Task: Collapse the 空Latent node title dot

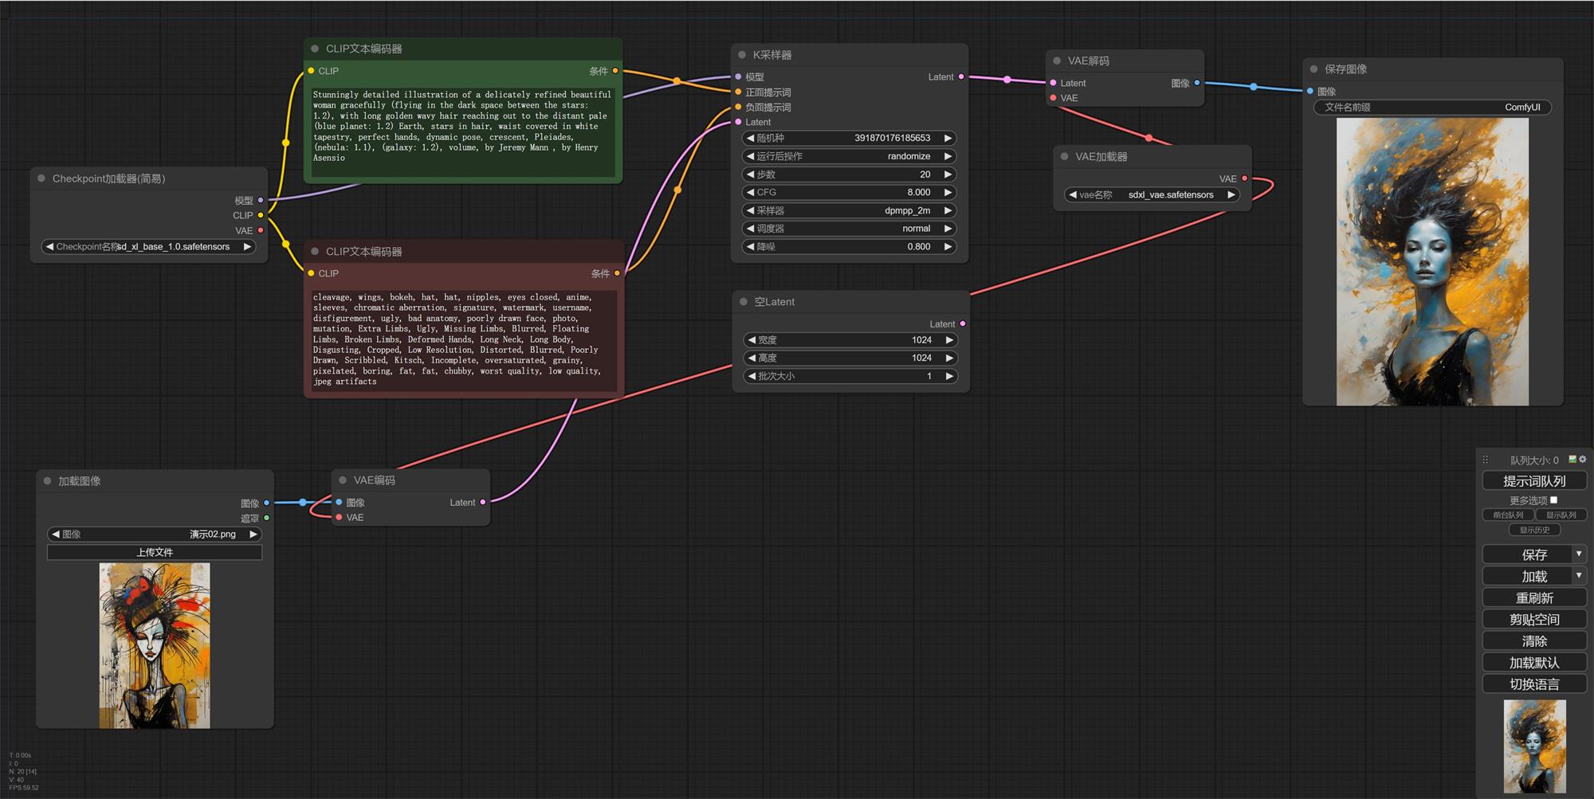Action: coord(744,302)
